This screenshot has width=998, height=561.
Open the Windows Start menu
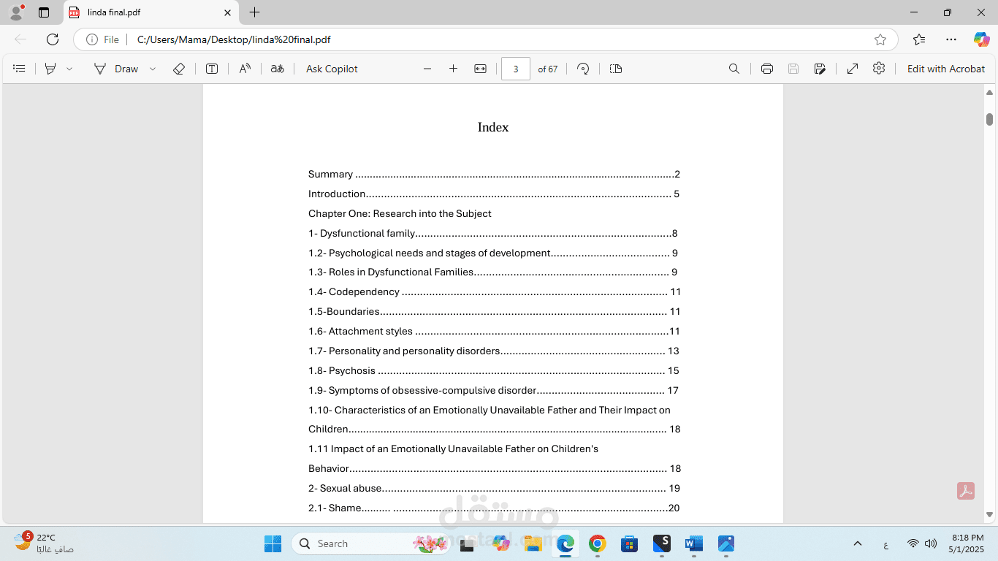[273, 543]
